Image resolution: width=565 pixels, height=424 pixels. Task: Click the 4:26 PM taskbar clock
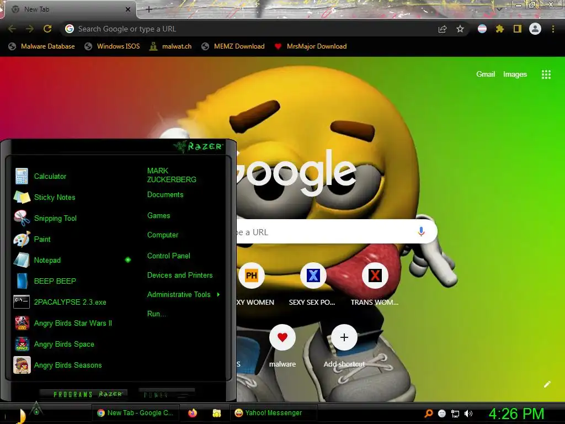coord(516,414)
